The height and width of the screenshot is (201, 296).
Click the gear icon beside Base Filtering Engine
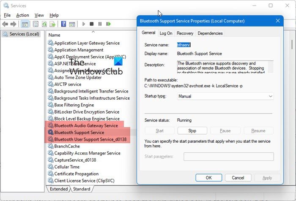[50, 105]
